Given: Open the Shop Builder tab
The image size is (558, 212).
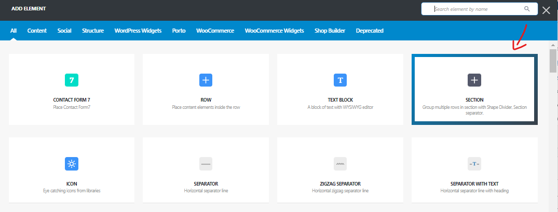Looking at the screenshot, I should (330, 31).
